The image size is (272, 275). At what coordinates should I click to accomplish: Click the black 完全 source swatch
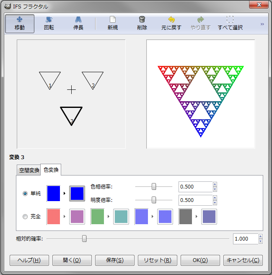point(186,217)
